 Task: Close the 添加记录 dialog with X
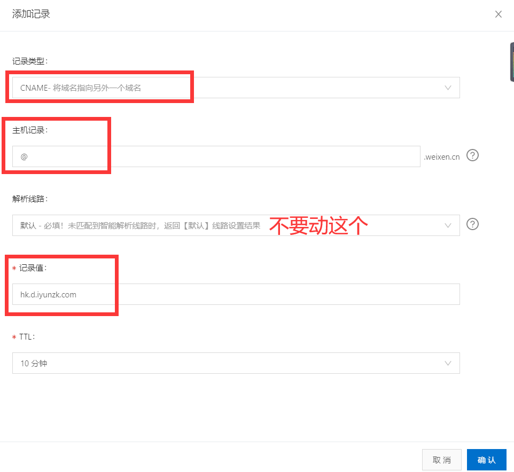(x=499, y=14)
